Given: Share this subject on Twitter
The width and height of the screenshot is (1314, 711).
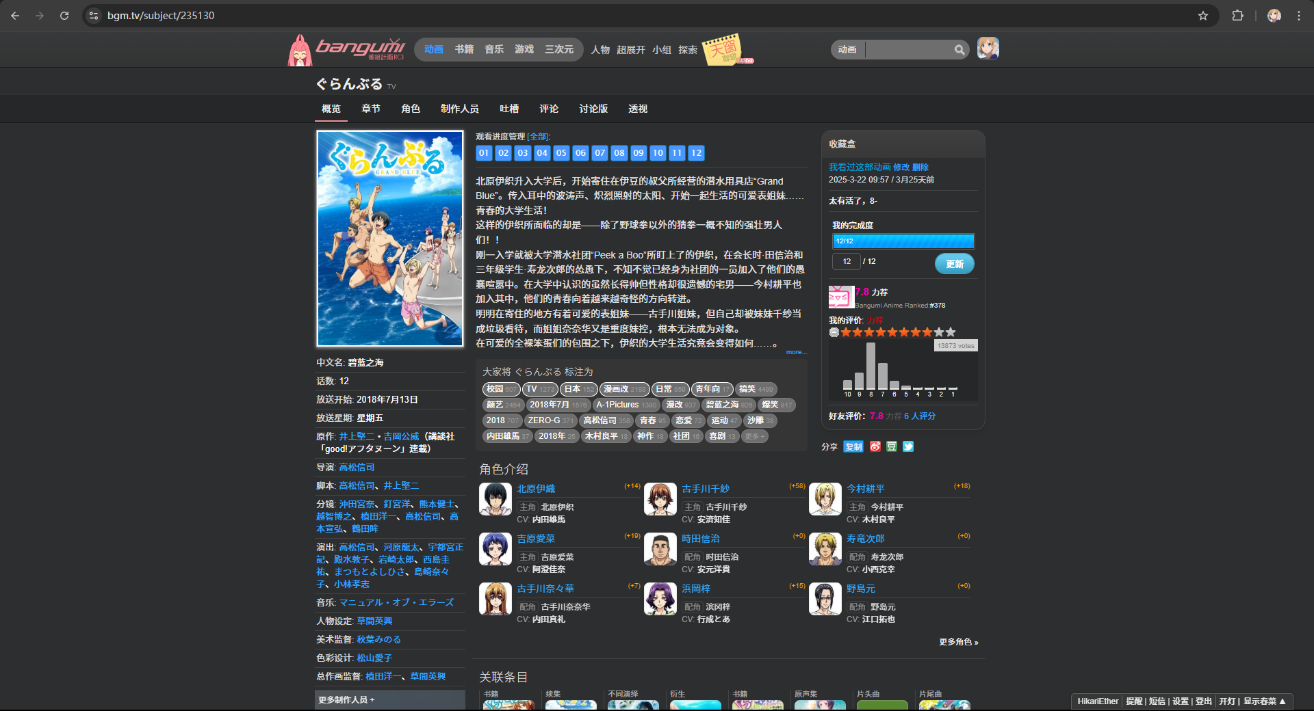Looking at the screenshot, I should click(x=908, y=446).
